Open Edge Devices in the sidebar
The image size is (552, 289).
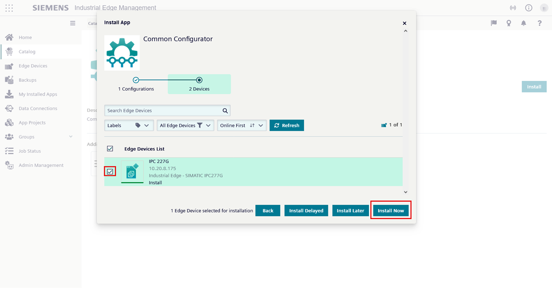pos(33,66)
